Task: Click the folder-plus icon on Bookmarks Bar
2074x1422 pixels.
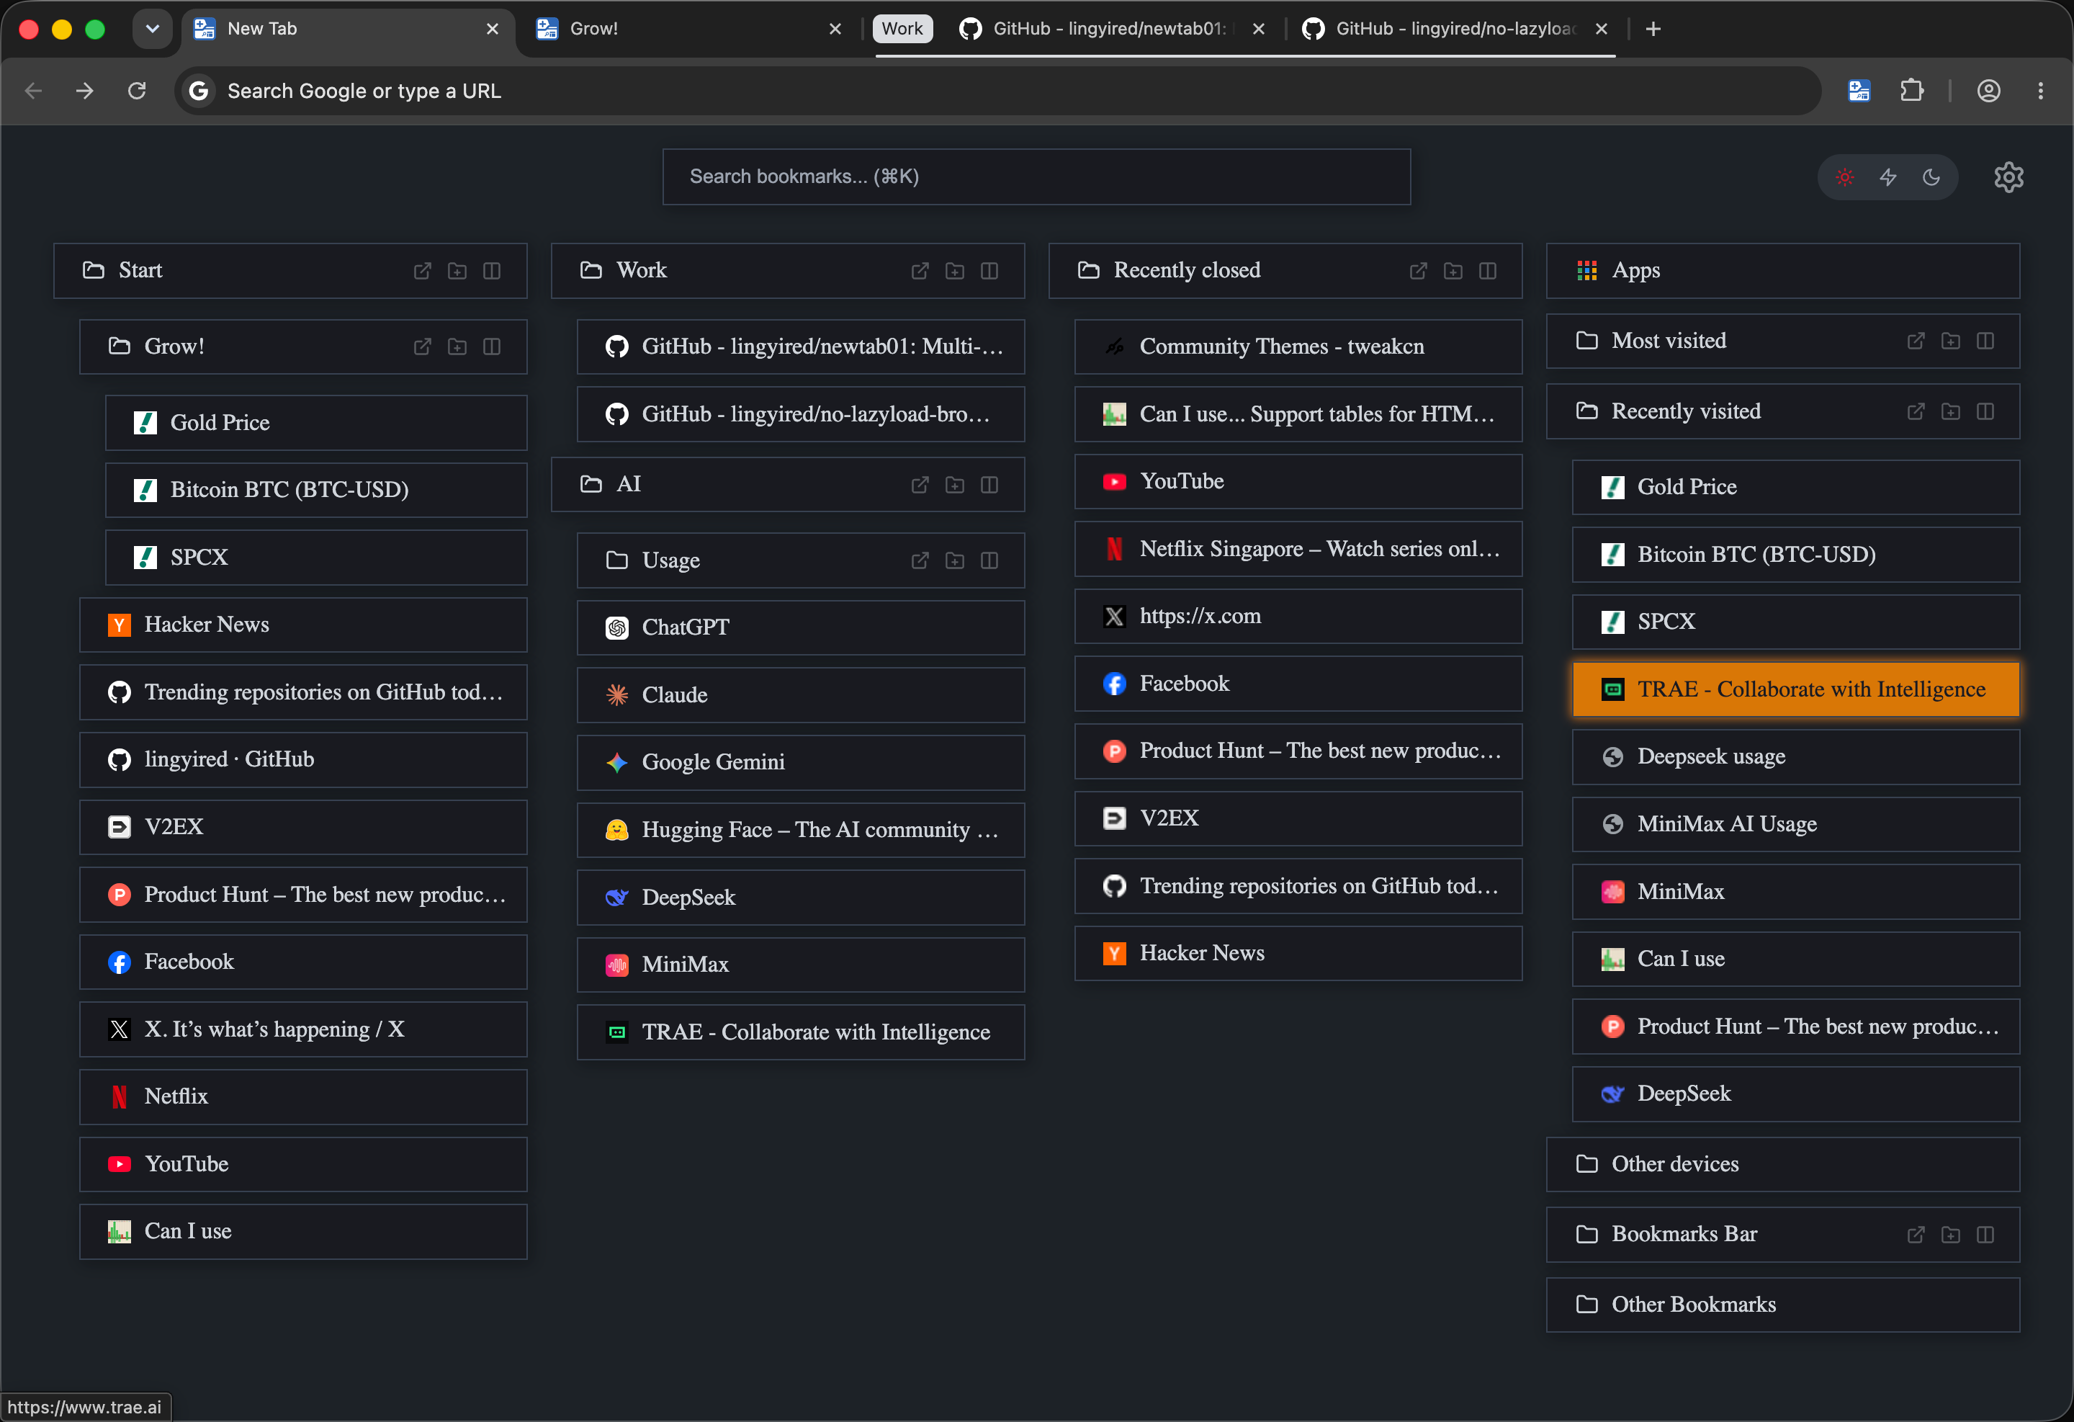Action: [1951, 1235]
